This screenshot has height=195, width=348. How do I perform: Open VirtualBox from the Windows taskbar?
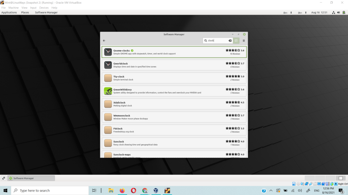pyautogui.click(x=156, y=191)
